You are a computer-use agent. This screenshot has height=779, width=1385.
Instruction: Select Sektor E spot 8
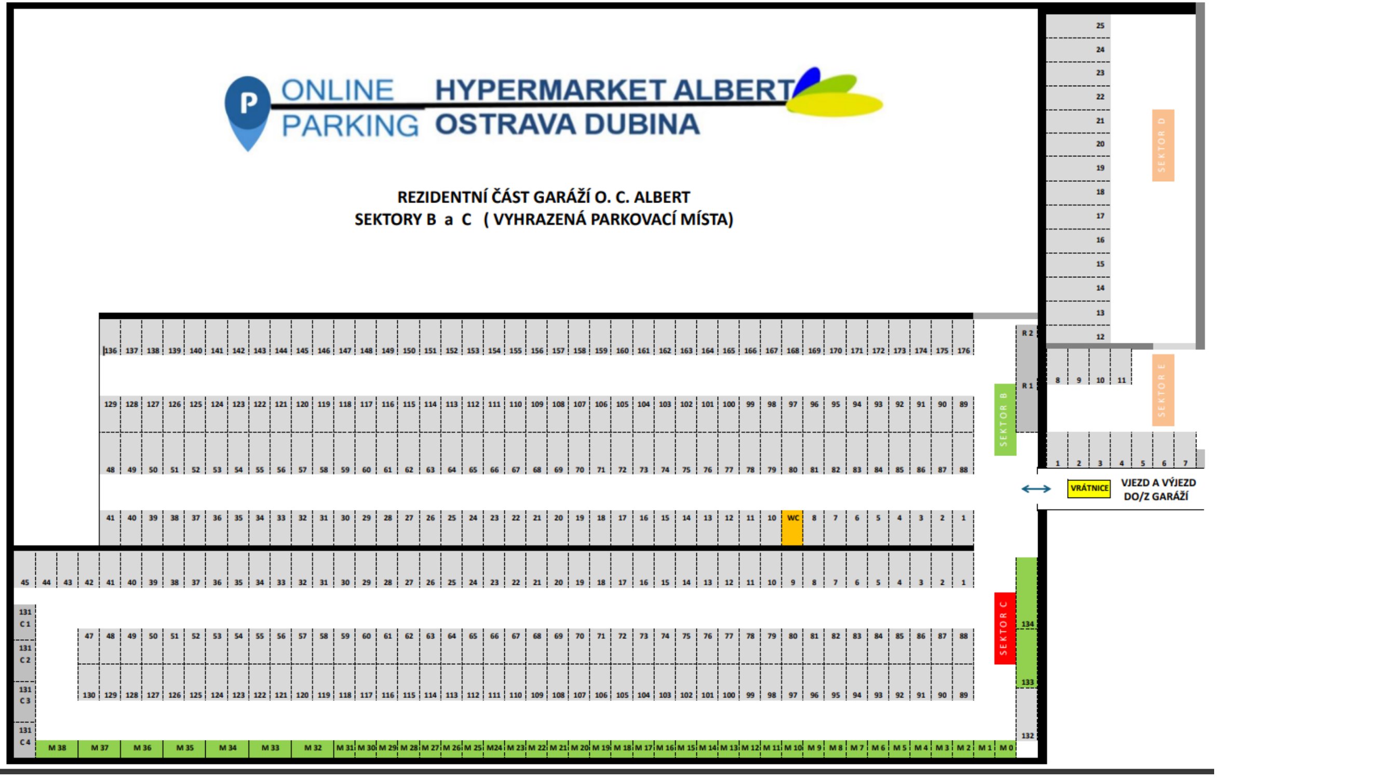pos(1057,367)
